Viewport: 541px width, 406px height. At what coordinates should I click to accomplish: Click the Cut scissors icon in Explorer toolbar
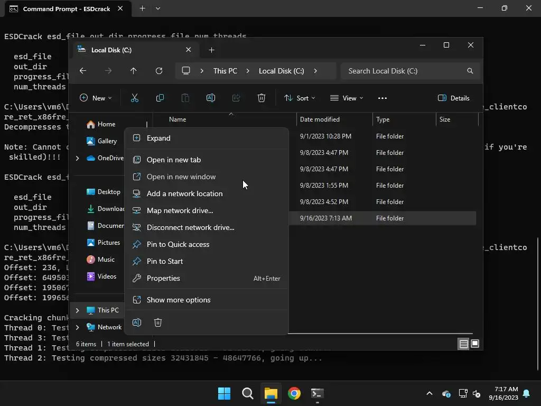(135, 98)
